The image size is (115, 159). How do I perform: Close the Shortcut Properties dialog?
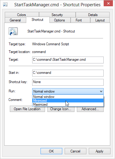pyautogui.click(x=108, y=4)
